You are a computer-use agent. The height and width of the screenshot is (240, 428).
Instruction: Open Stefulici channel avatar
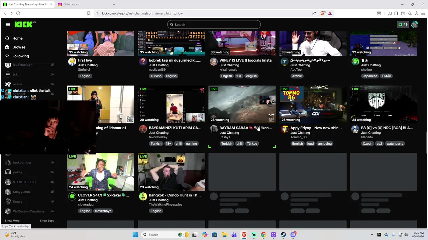(72, 62)
